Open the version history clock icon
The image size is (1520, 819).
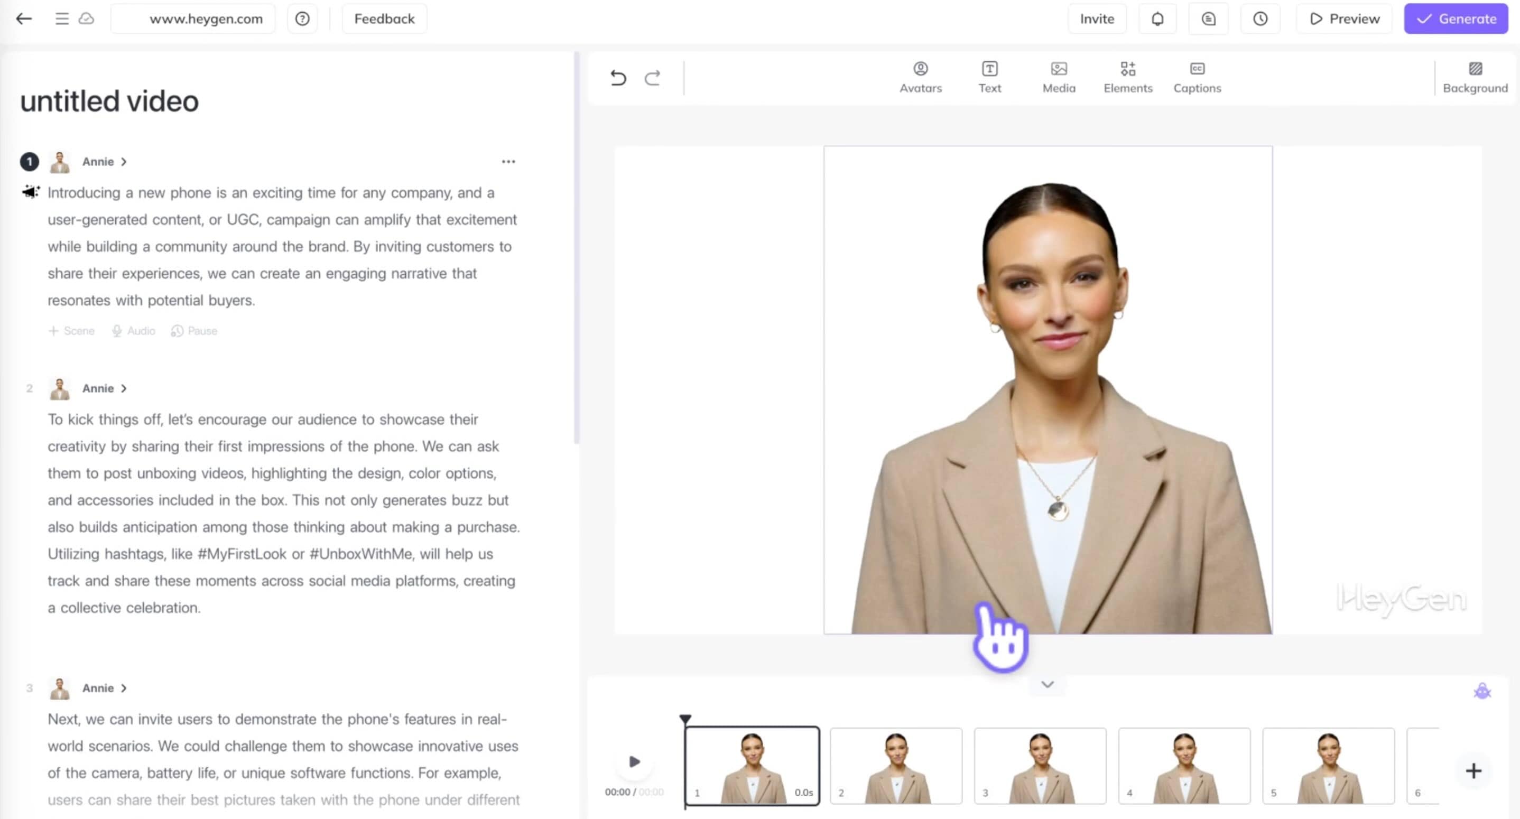tap(1261, 18)
